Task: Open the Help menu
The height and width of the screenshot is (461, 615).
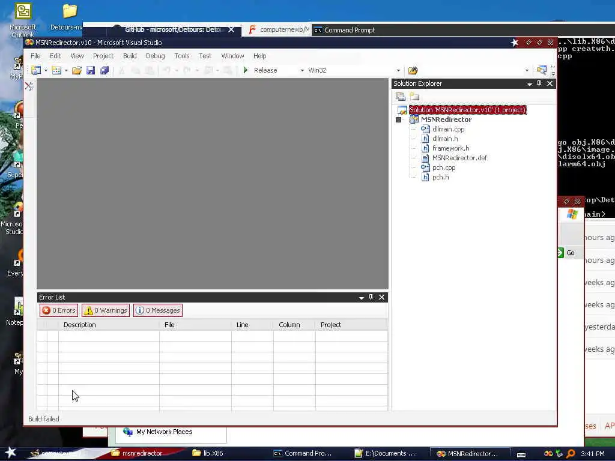Action: [259, 56]
